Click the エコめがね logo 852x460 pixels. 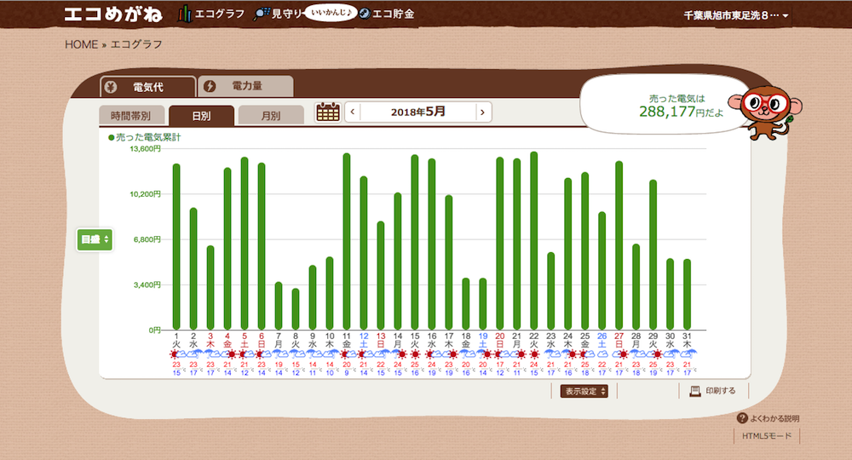tap(113, 14)
